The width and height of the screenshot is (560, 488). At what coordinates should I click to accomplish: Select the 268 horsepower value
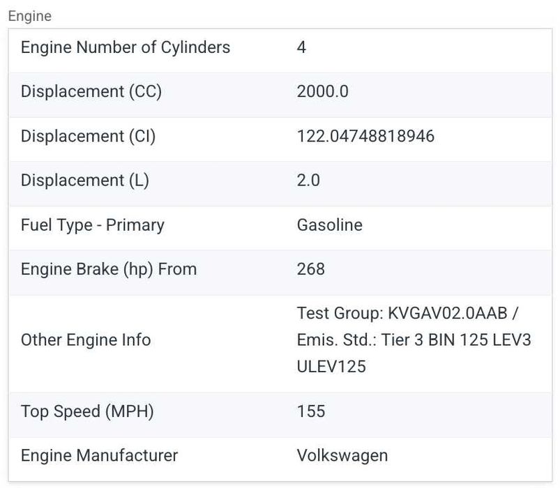coord(311,269)
